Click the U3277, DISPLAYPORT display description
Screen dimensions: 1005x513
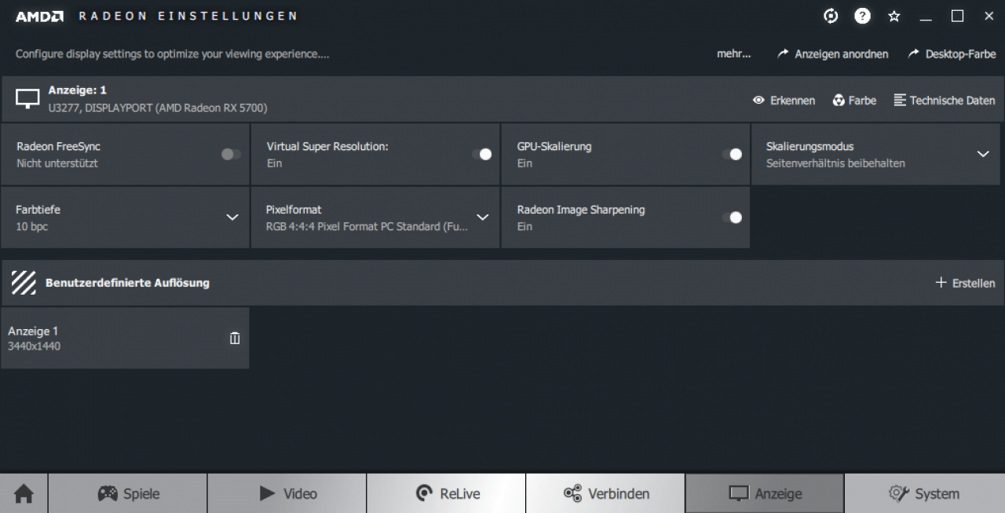158,108
